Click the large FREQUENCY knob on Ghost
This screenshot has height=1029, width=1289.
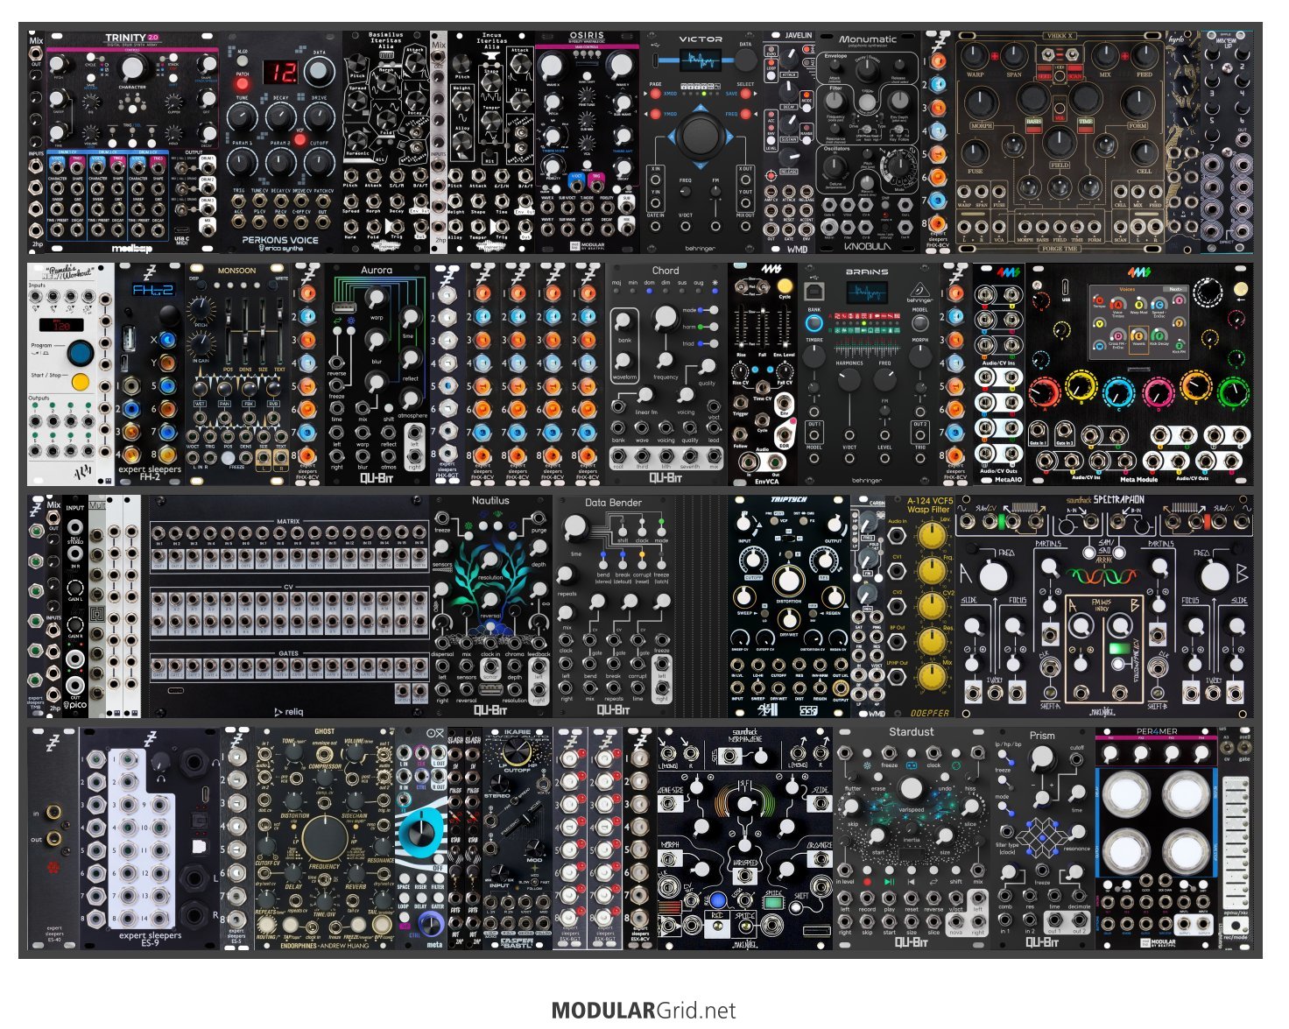324,837
